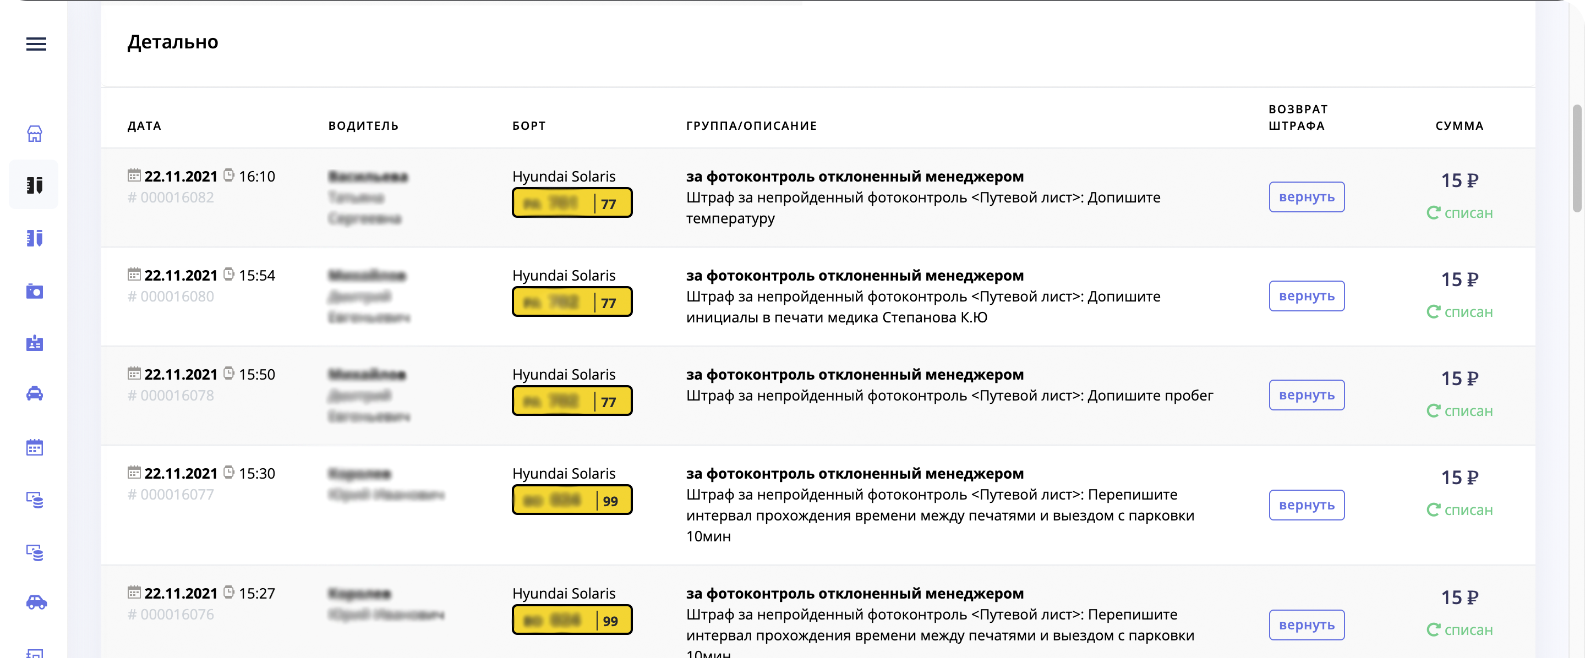Select the blue ruler-and-pencil sidebar icon
The width and height of the screenshot is (1585, 658).
click(35, 238)
